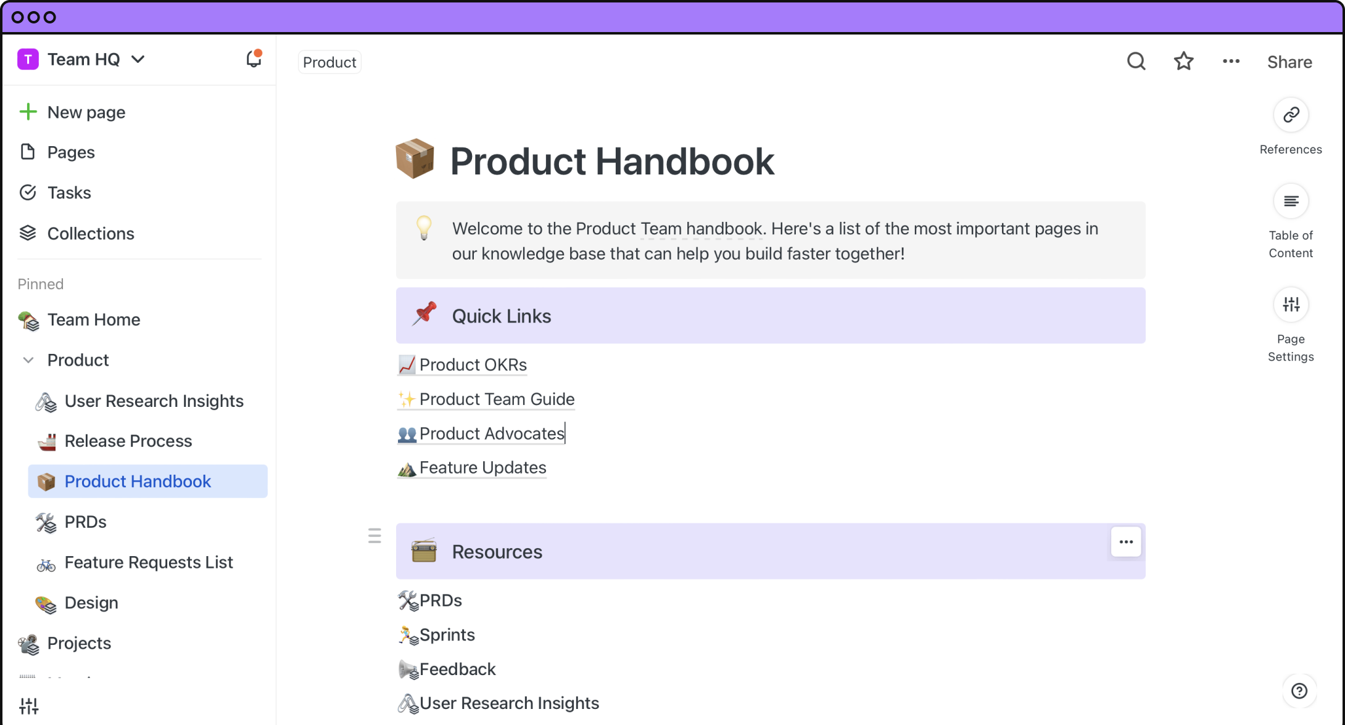
Task: Open Page Settings sliders icon
Action: 1291,305
